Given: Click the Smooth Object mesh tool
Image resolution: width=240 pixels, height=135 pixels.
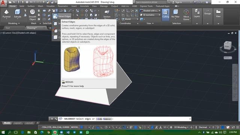Looking at the screenshot, I should point(33,15).
